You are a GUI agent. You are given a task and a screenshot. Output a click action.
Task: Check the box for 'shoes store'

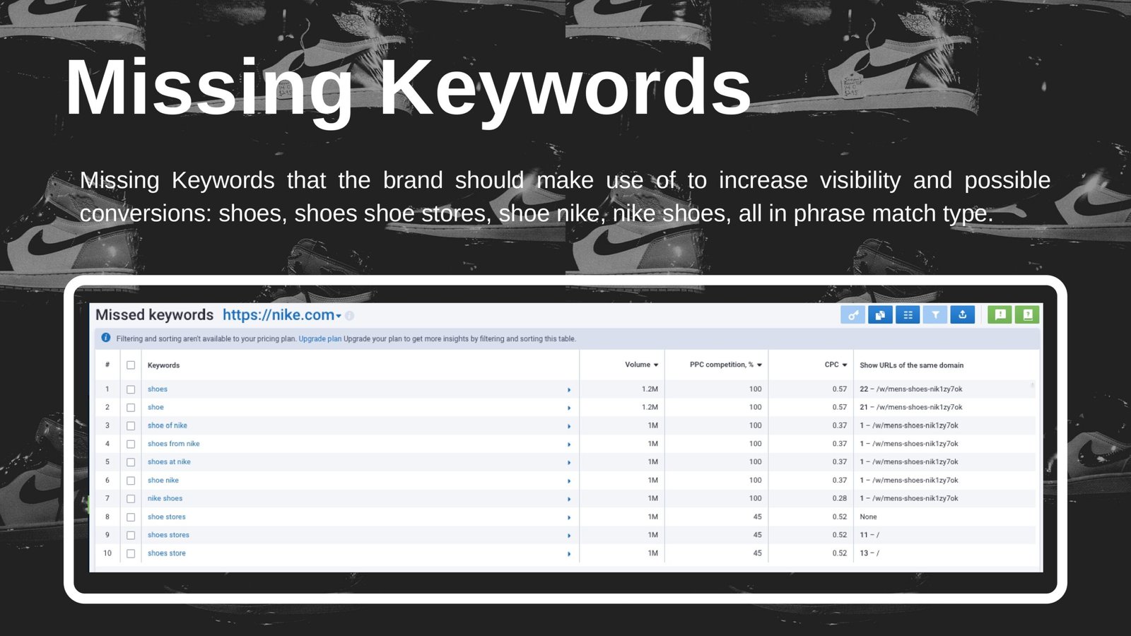tap(131, 554)
